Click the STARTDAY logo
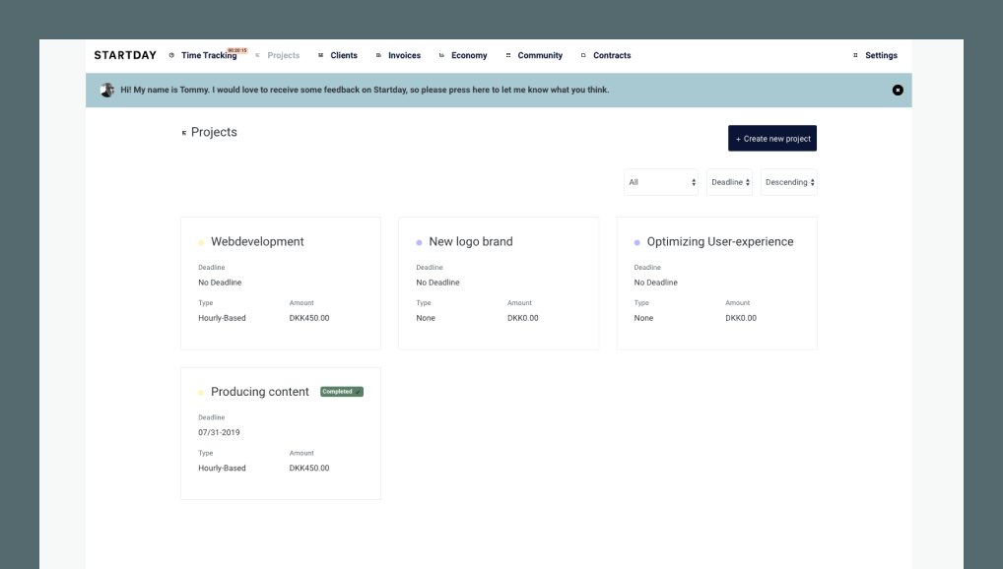The width and height of the screenshot is (1003, 569). pyautogui.click(x=125, y=55)
